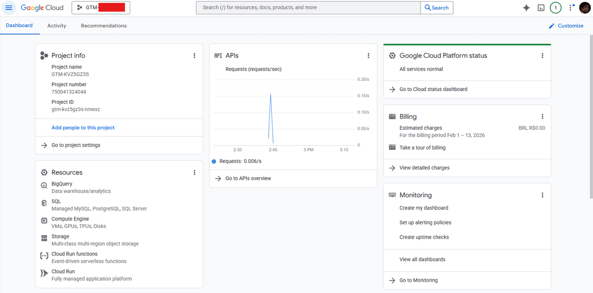
Task: Click the Project info hexagon icon
Action: pos(44,56)
